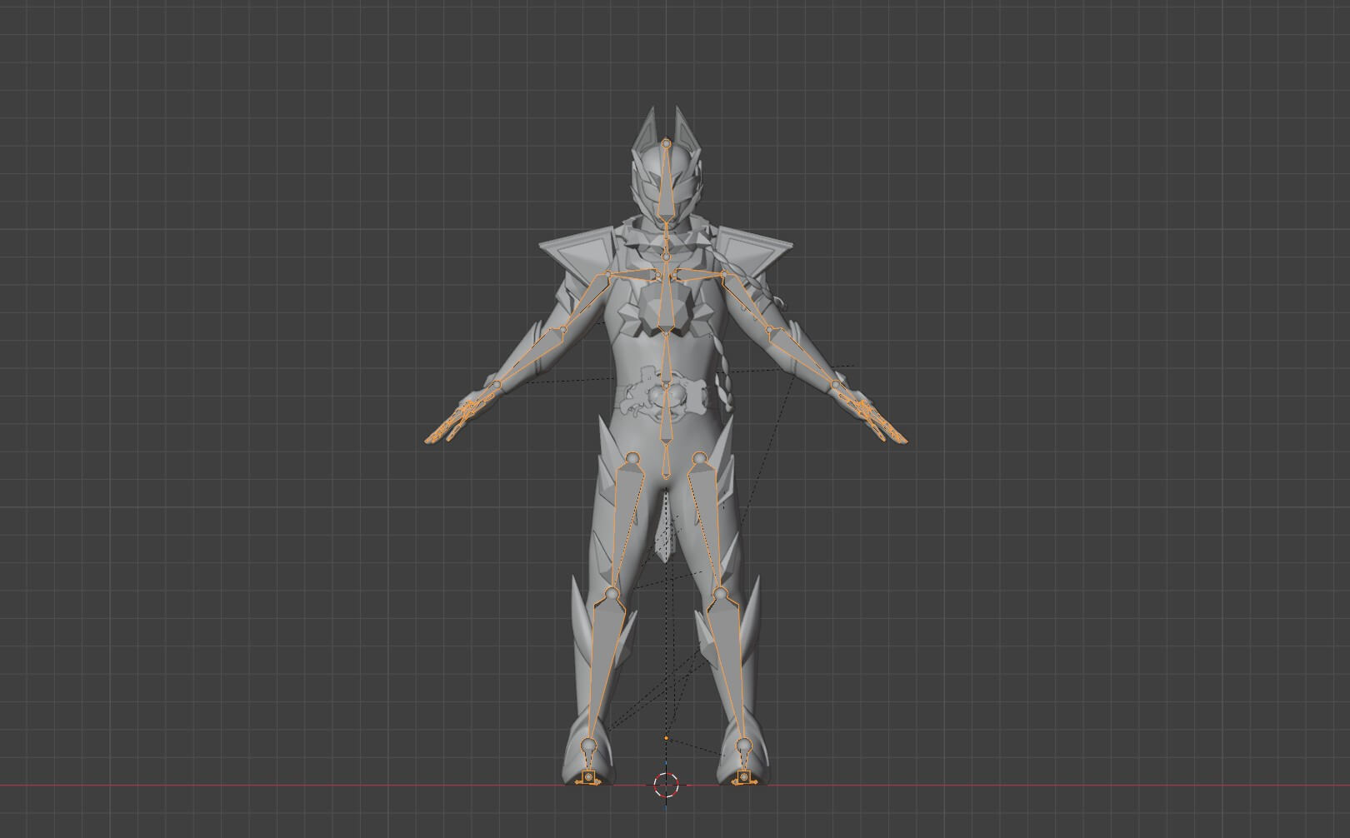Click the belt buckle on the character mesh
The height and width of the screenshot is (838, 1350).
pyautogui.click(x=667, y=397)
